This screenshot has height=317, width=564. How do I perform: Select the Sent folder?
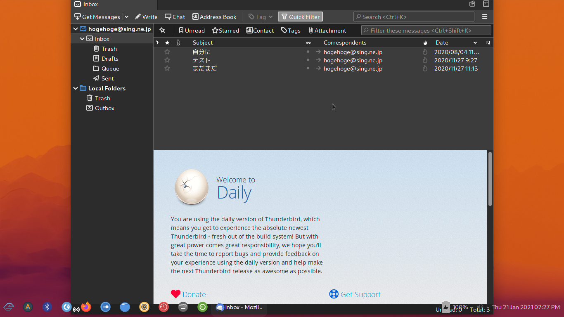point(107,78)
